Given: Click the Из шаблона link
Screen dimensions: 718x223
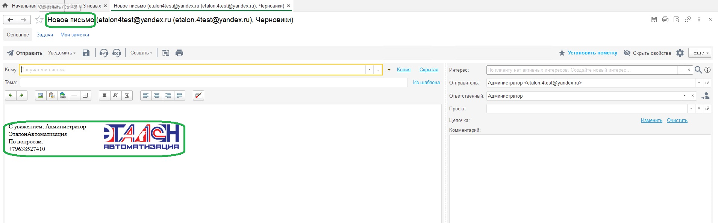Looking at the screenshot, I should (426, 82).
